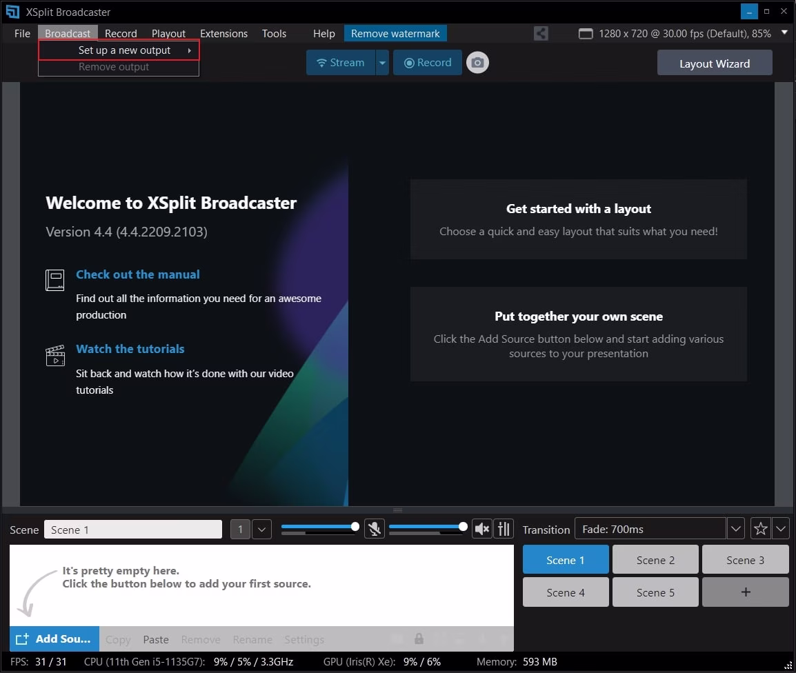Click the favorite transition star icon
796x673 pixels.
pos(760,529)
